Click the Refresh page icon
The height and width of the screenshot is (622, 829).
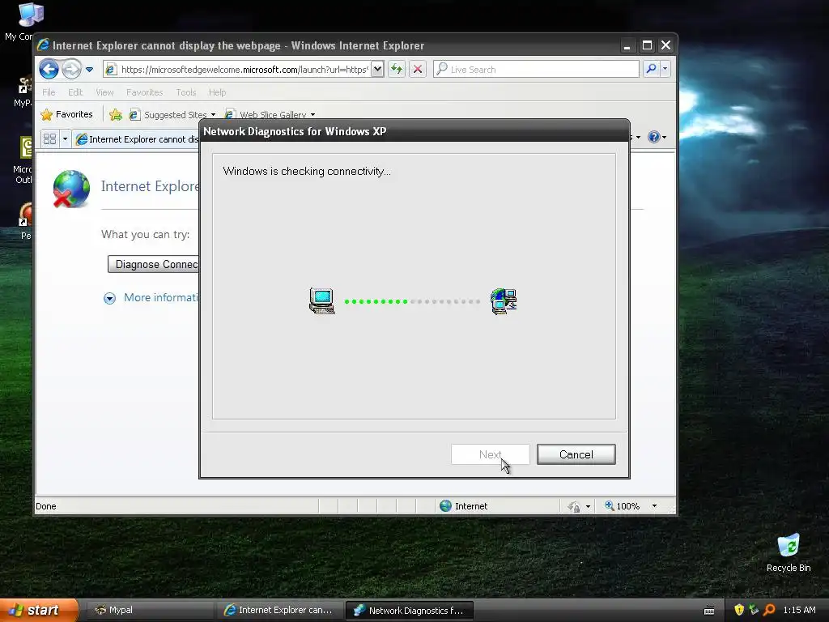click(x=397, y=69)
